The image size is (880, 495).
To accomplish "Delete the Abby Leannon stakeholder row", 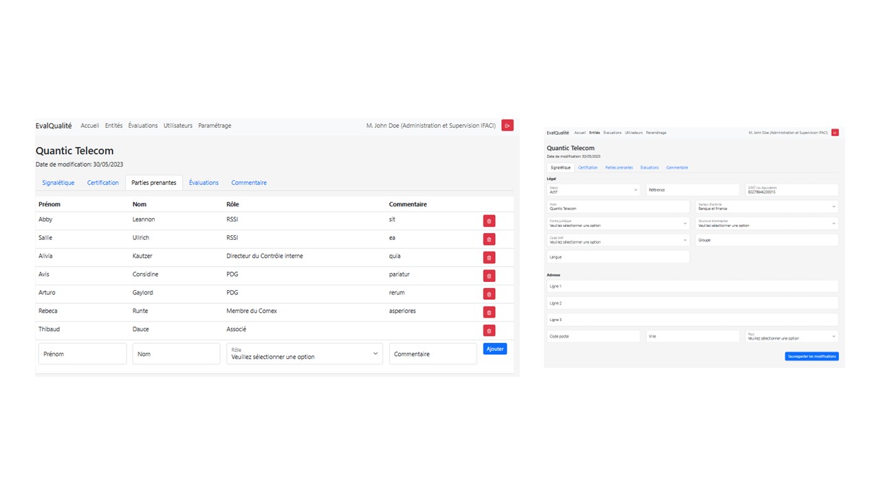I will 489,221.
